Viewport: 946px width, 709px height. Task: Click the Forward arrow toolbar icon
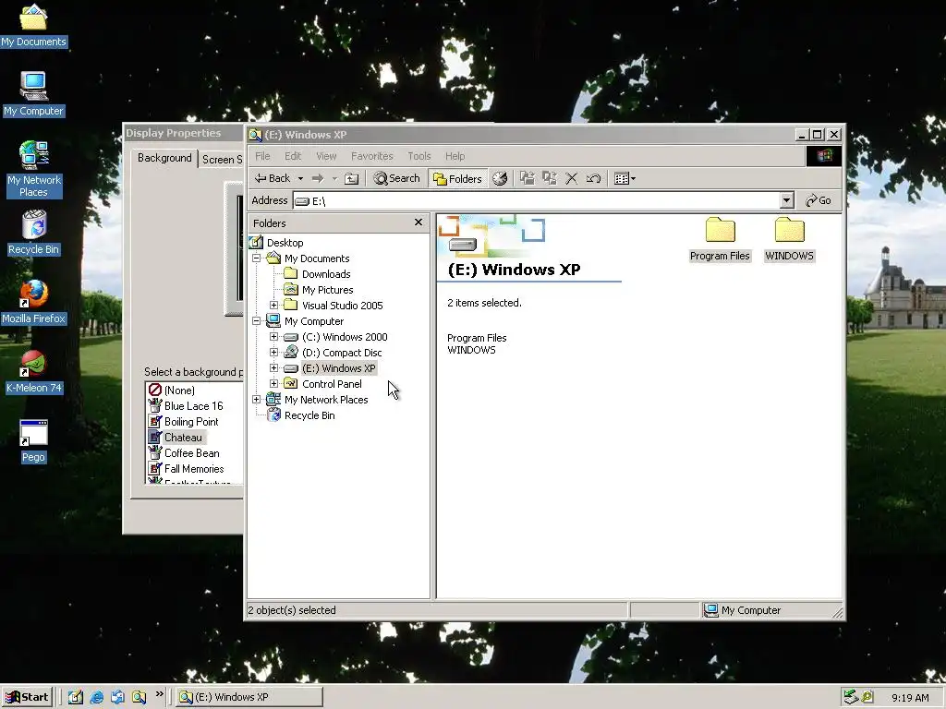coord(318,178)
